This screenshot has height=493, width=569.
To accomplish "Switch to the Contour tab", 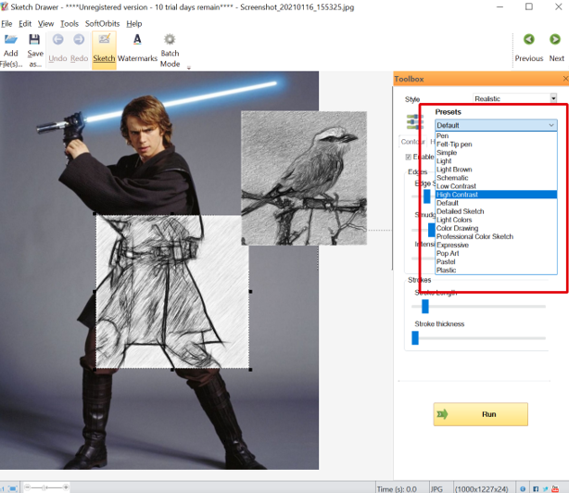I will 412,142.
